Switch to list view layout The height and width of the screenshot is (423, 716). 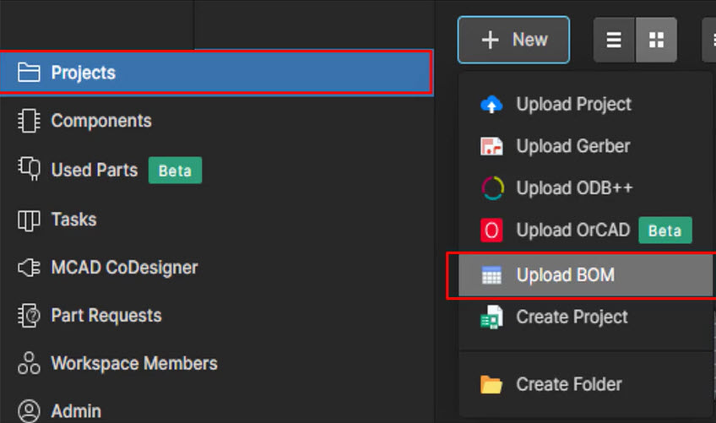coord(614,40)
